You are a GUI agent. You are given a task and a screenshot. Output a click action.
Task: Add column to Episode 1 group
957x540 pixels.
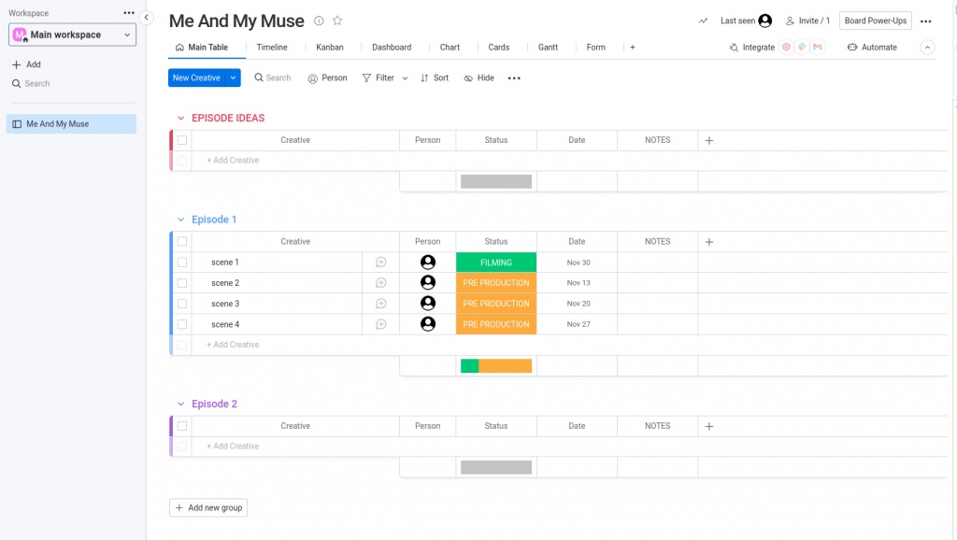point(708,242)
